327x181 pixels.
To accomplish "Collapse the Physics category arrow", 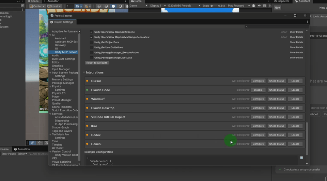I will [x=50, y=87].
